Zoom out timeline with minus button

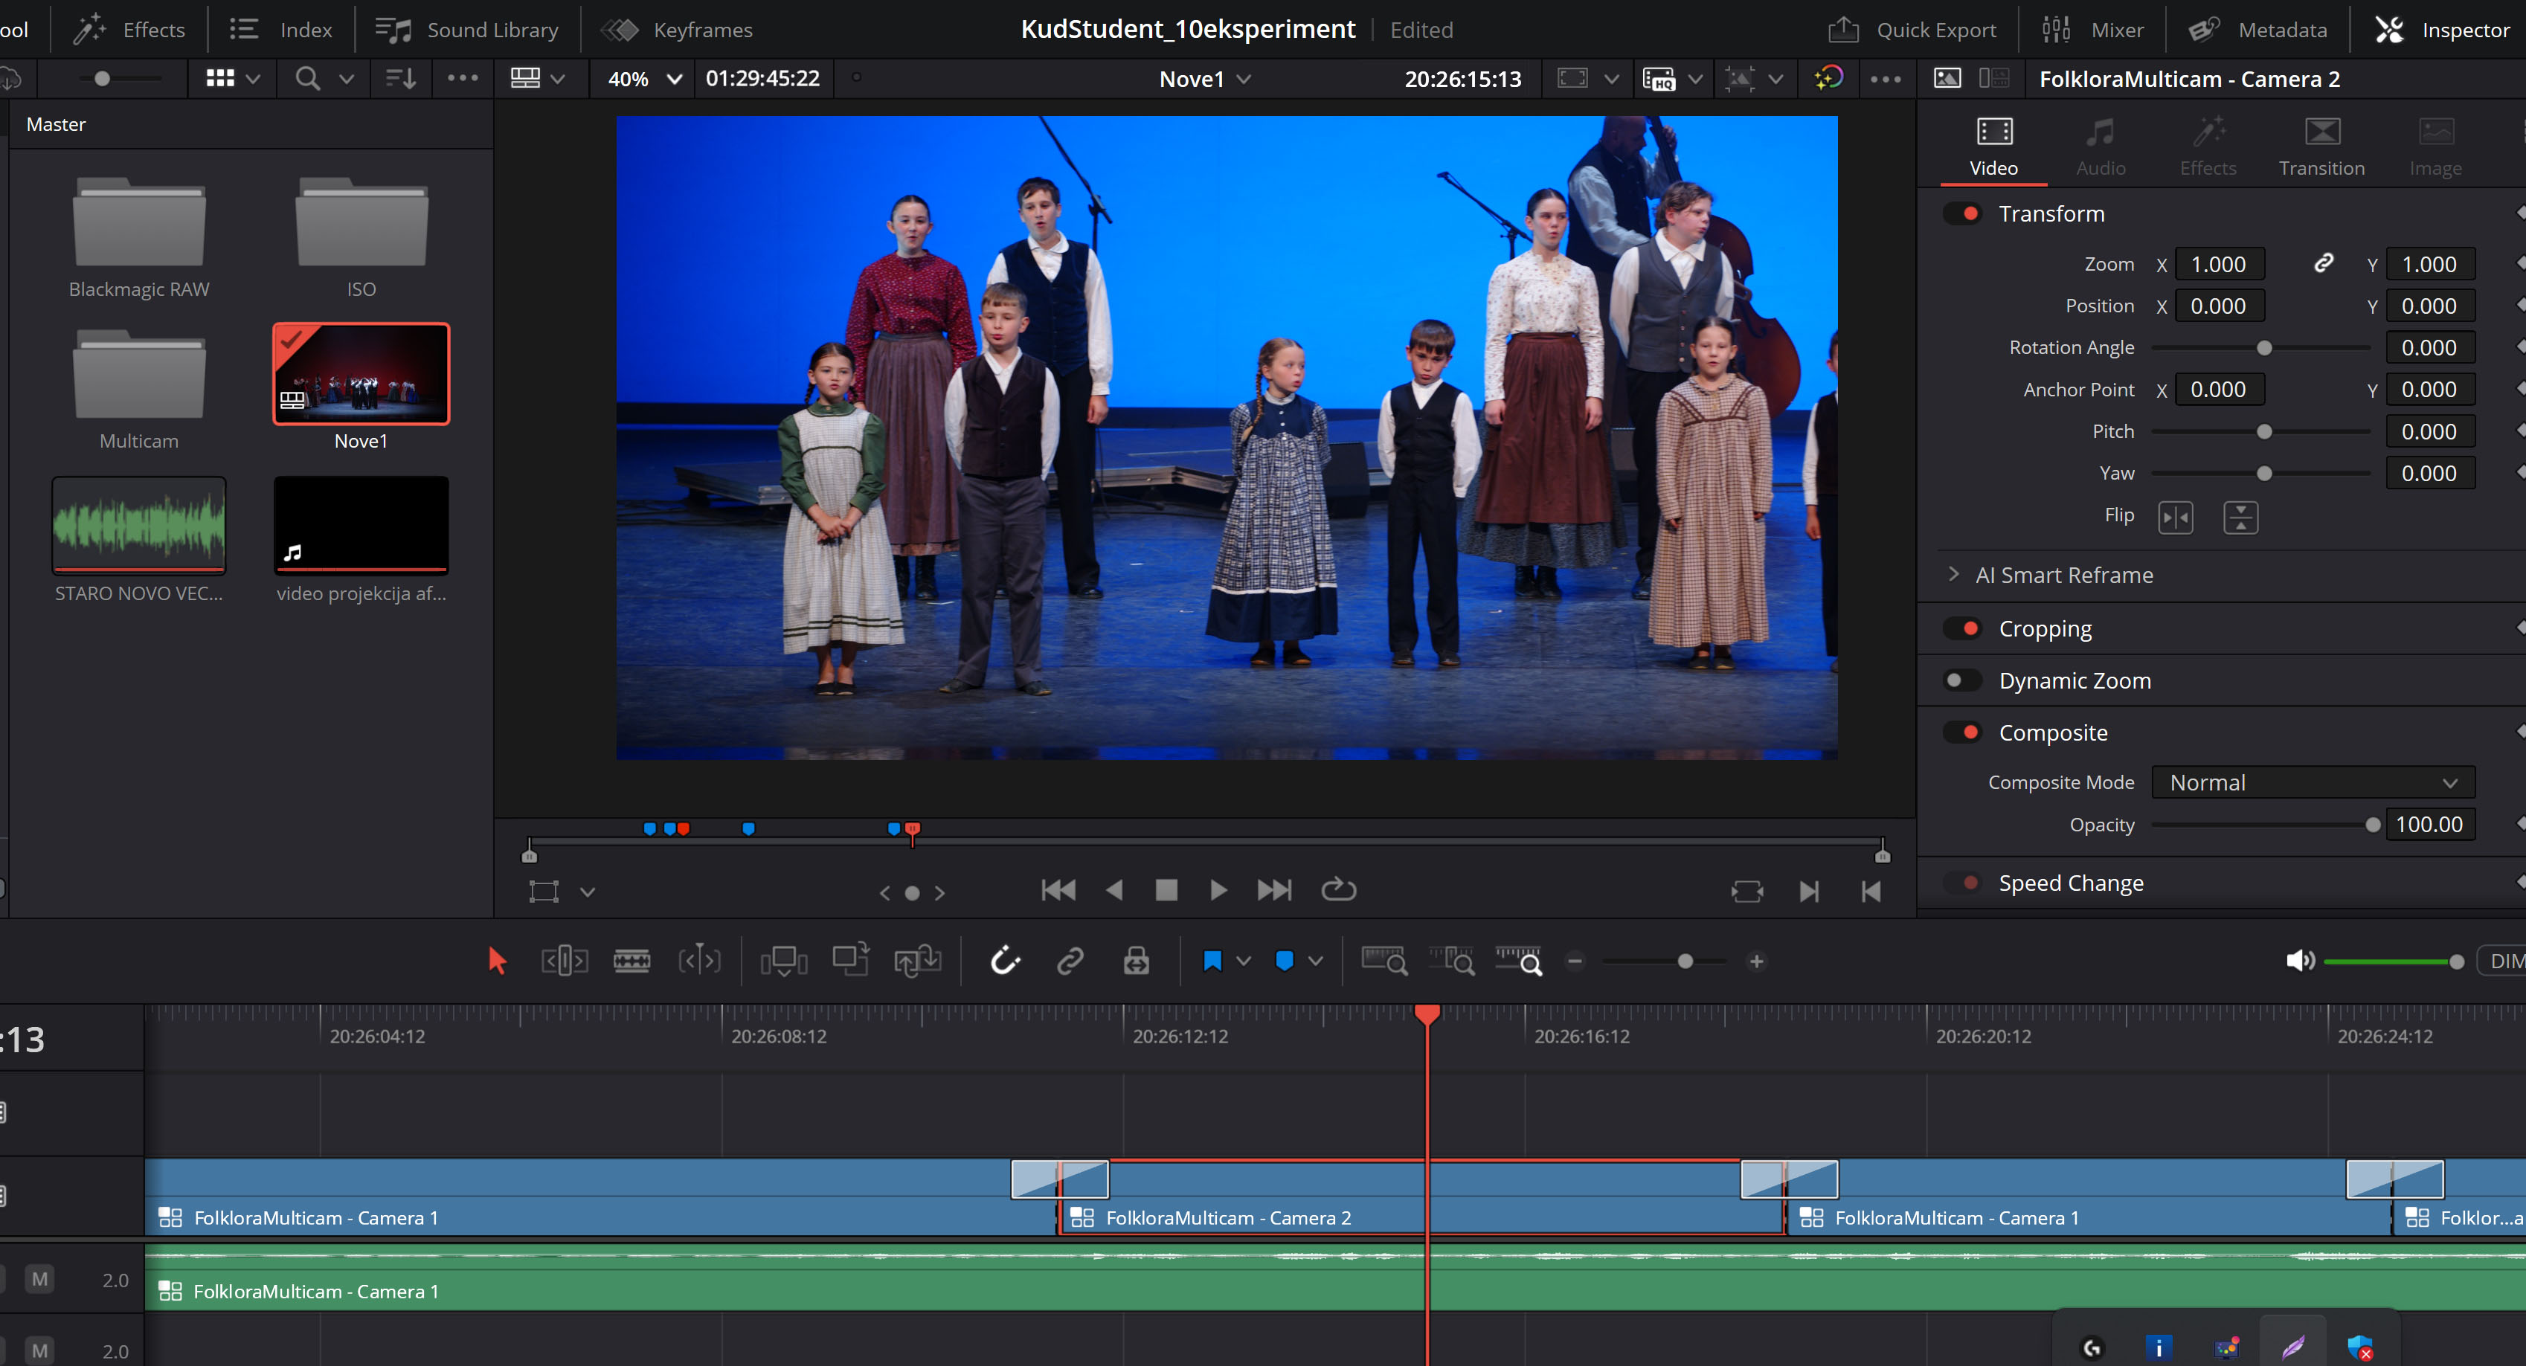point(1575,961)
